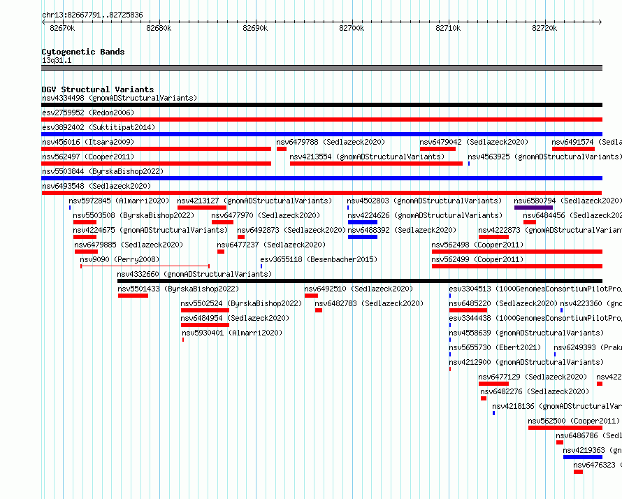Open nsv5930401 (Almarri2020) label

click(232, 333)
